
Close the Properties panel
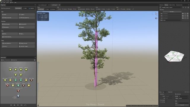[35, 5]
